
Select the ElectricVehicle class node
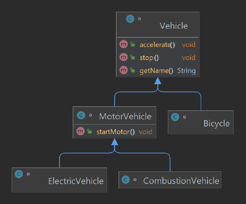point(59,180)
